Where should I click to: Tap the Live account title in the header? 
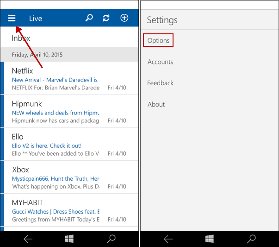click(36, 19)
